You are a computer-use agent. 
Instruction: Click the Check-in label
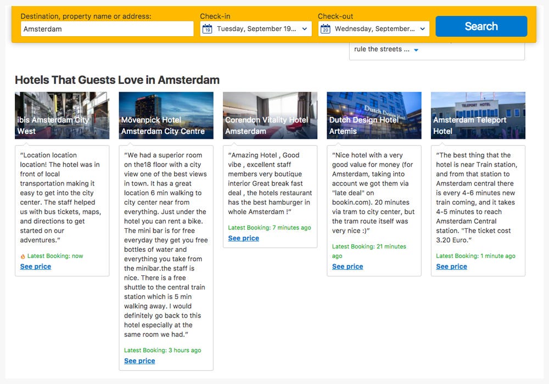click(215, 16)
